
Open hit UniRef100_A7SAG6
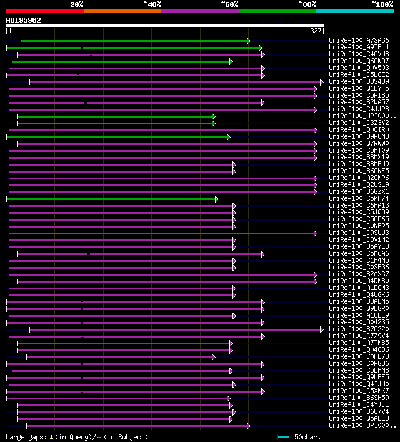pos(359,40)
